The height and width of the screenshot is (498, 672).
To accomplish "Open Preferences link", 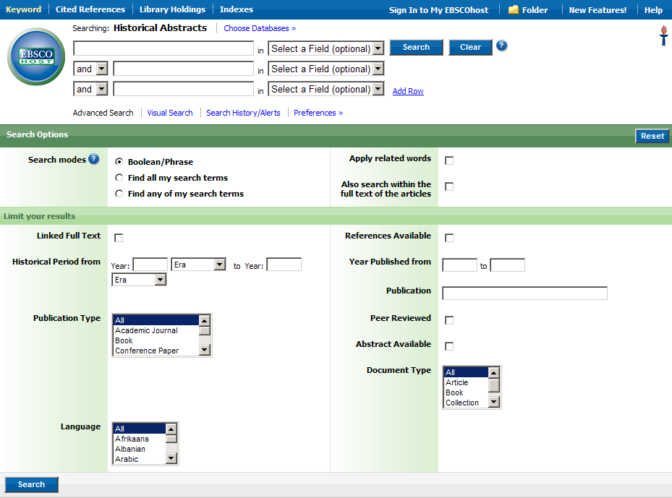I will tap(318, 113).
